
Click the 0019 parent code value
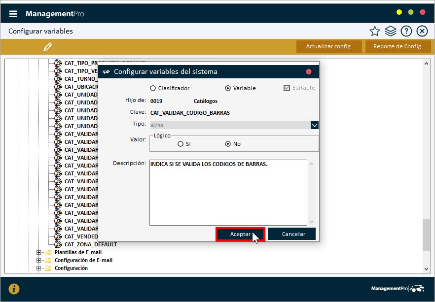tap(156, 101)
